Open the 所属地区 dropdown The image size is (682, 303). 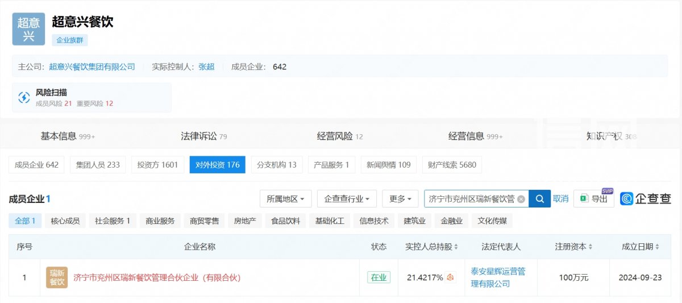[285, 198]
